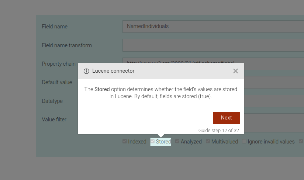
Task: Click the Ignore invalid values label
Action: pyautogui.click(x=271, y=142)
